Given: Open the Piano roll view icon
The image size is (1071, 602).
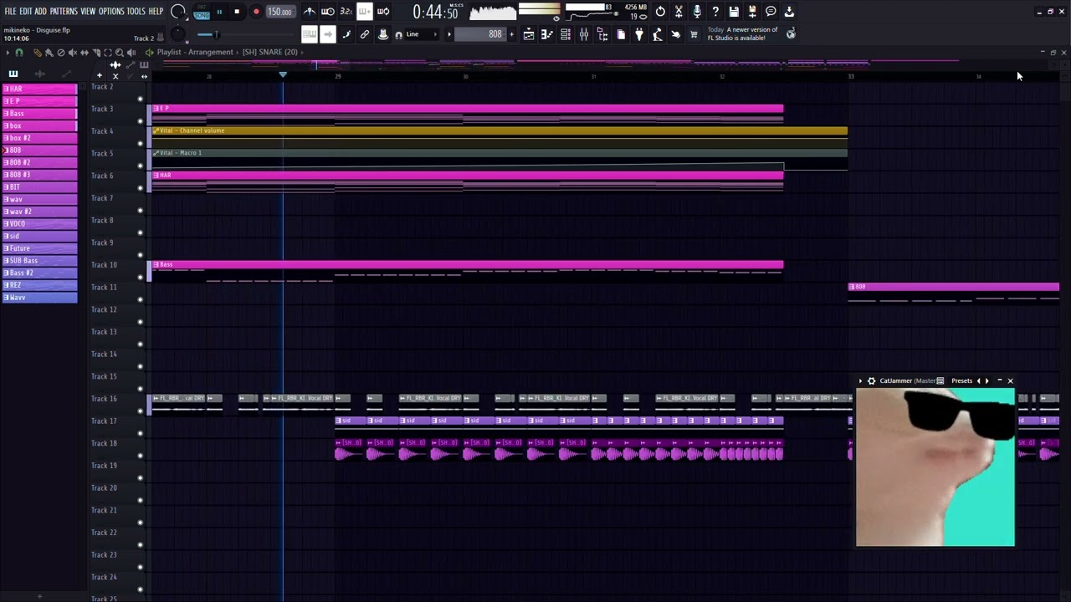Looking at the screenshot, I should pyautogui.click(x=547, y=34).
